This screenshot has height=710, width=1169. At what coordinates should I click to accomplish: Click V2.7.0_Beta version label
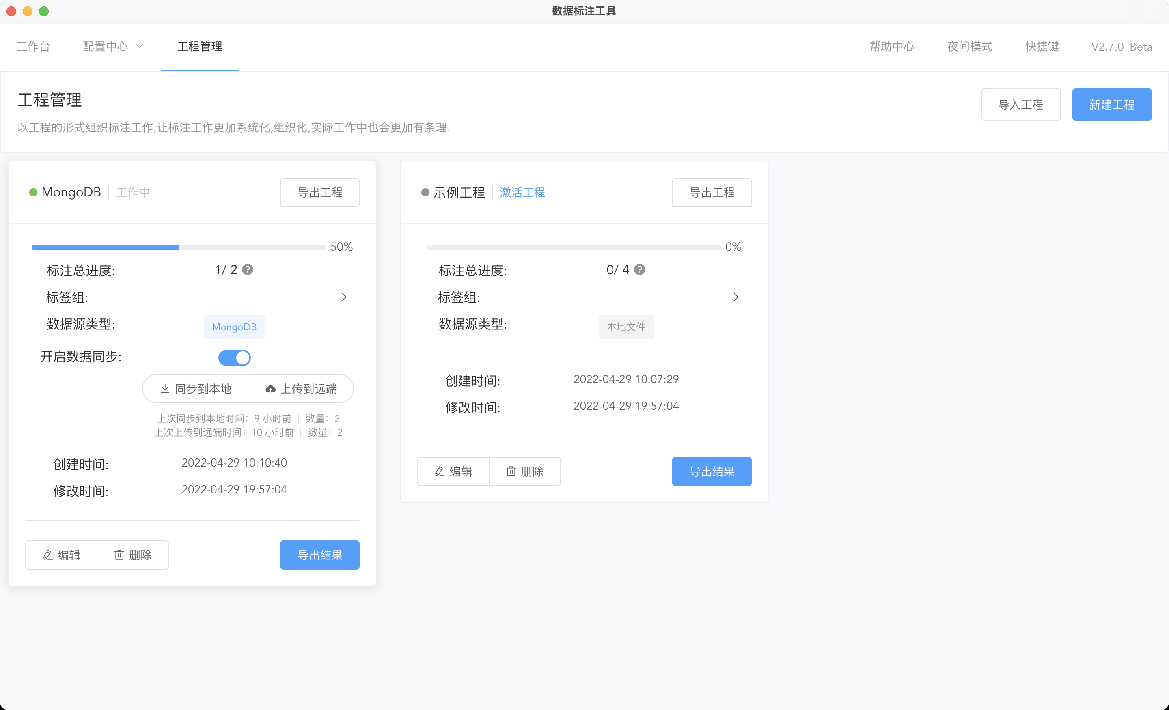[x=1122, y=47]
